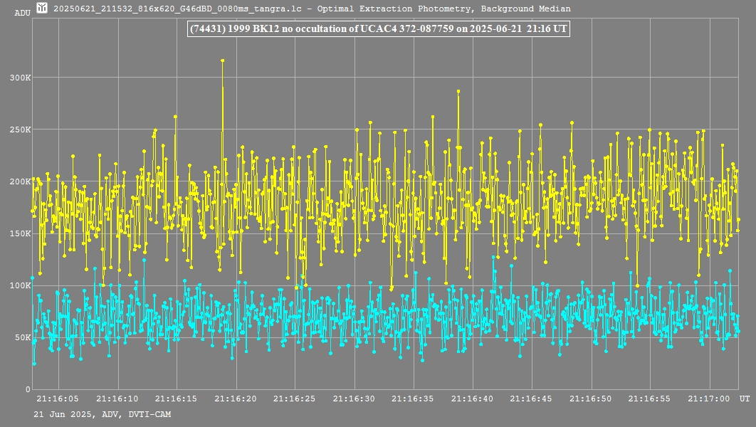This screenshot has height=427, width=756.
Task: Click the 21:16:20 time axis label
Action: (236, 399)
